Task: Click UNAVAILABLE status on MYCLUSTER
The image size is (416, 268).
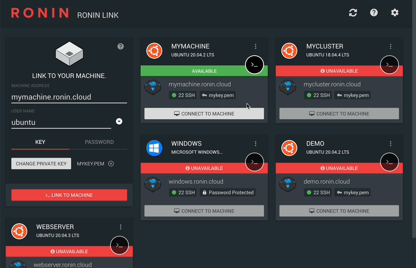Action: click(x=339, y=71)
